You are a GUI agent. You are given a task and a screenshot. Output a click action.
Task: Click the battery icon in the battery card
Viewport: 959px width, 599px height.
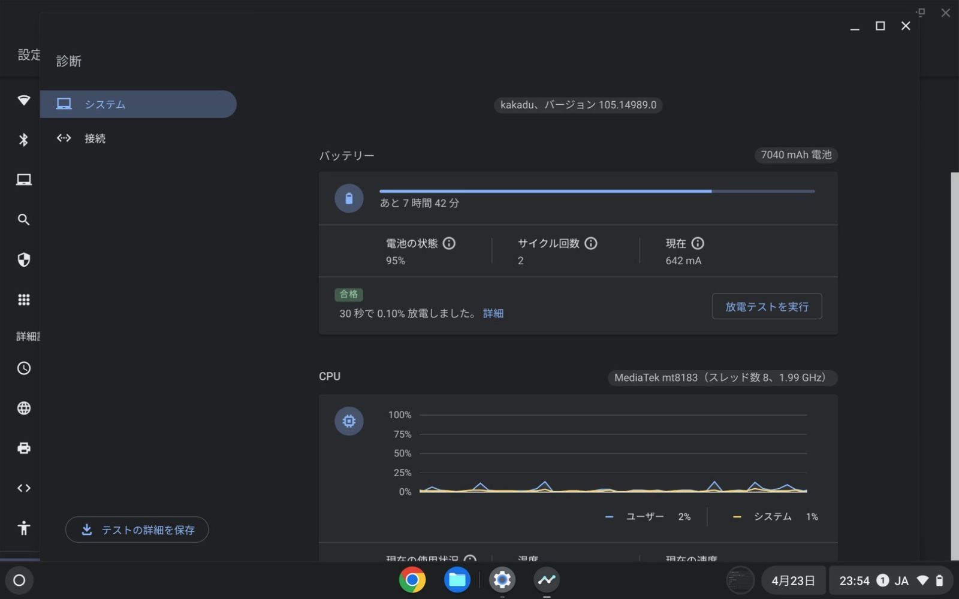[x=349, y=198]
